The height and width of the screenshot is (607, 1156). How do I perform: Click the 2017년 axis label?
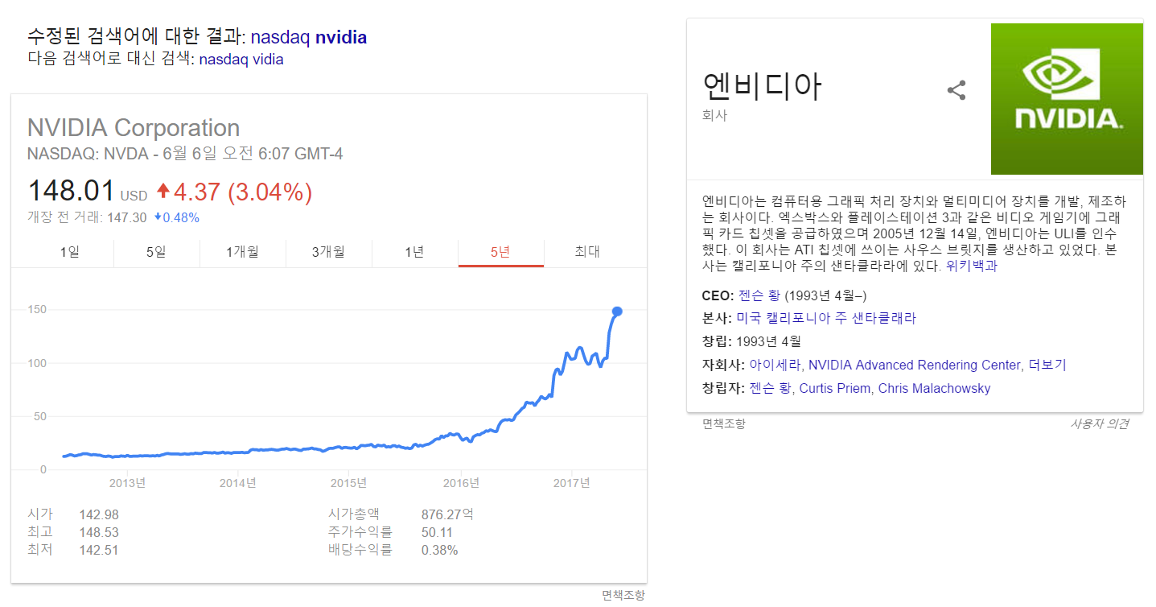571,482
